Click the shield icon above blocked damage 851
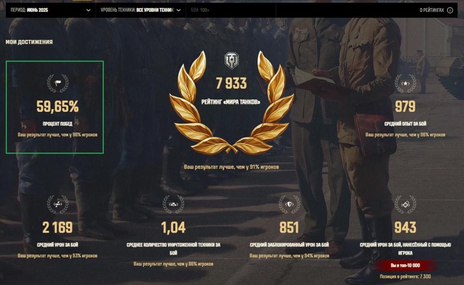 tap(289, 204)
